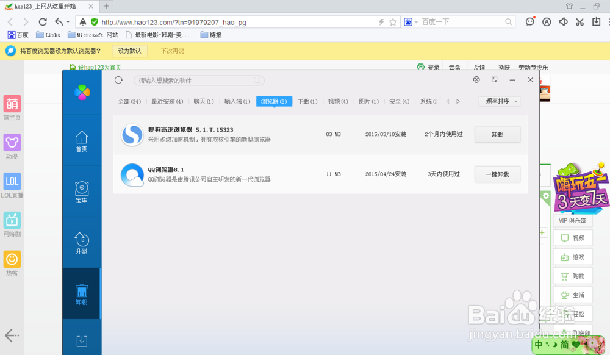Open the Microsoft 网站 bookmark folder
The width and height of the screenshot is (610, 355).
(x=93, y=35)
